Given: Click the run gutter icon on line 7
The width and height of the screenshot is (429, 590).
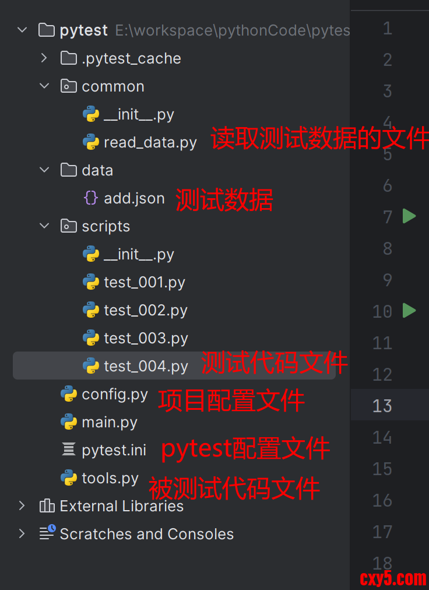Looking at the screenshot, I should click(409, 216).
